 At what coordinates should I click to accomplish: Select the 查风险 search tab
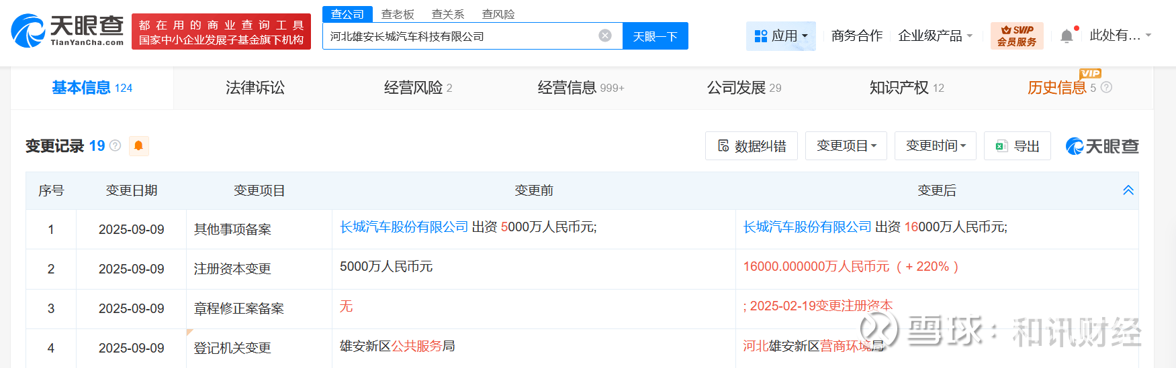click(498, 14)
